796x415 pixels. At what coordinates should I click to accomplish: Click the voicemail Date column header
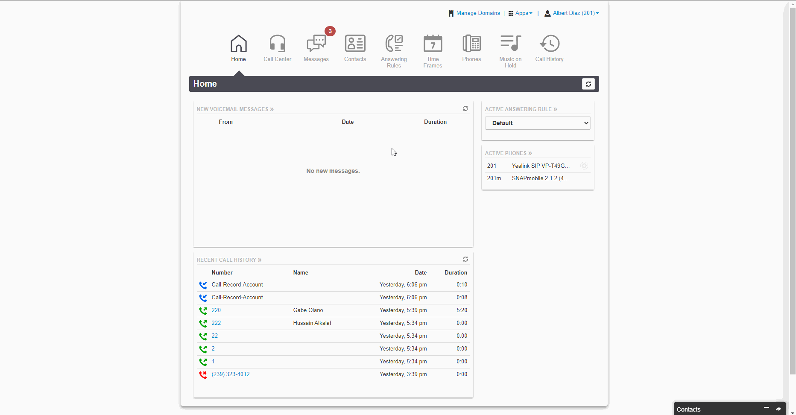point(348,122)
